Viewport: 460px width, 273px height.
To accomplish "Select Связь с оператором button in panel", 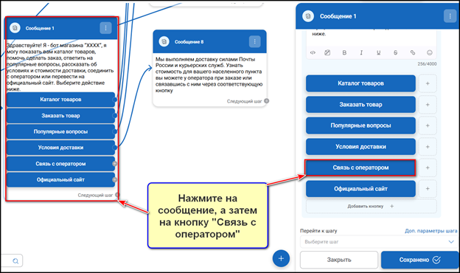I will click(360, 167).
